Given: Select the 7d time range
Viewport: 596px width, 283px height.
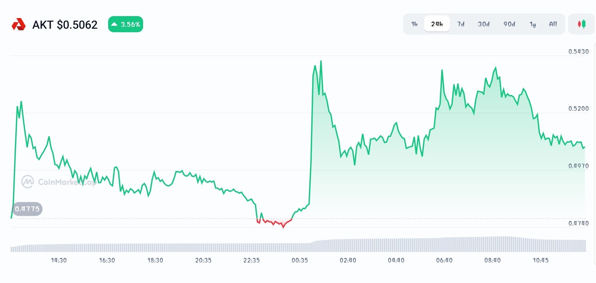Looking at the screenshot, I should coord(461,24).
